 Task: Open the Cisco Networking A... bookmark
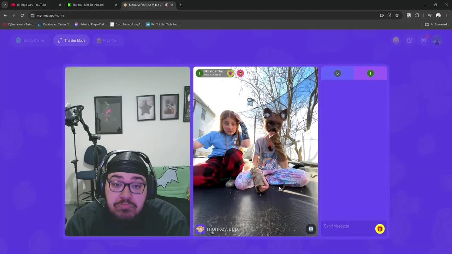(x=126, y=24)
